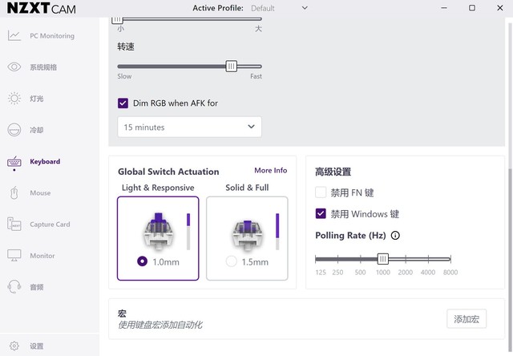This screenshot has height=356, width=513.
Task: Click the Mouse icon in sidebar
Action: click(14, 193)
